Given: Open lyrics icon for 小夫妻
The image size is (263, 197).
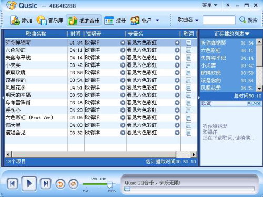Looking at the screenshot, I should [x=188, y=65].
